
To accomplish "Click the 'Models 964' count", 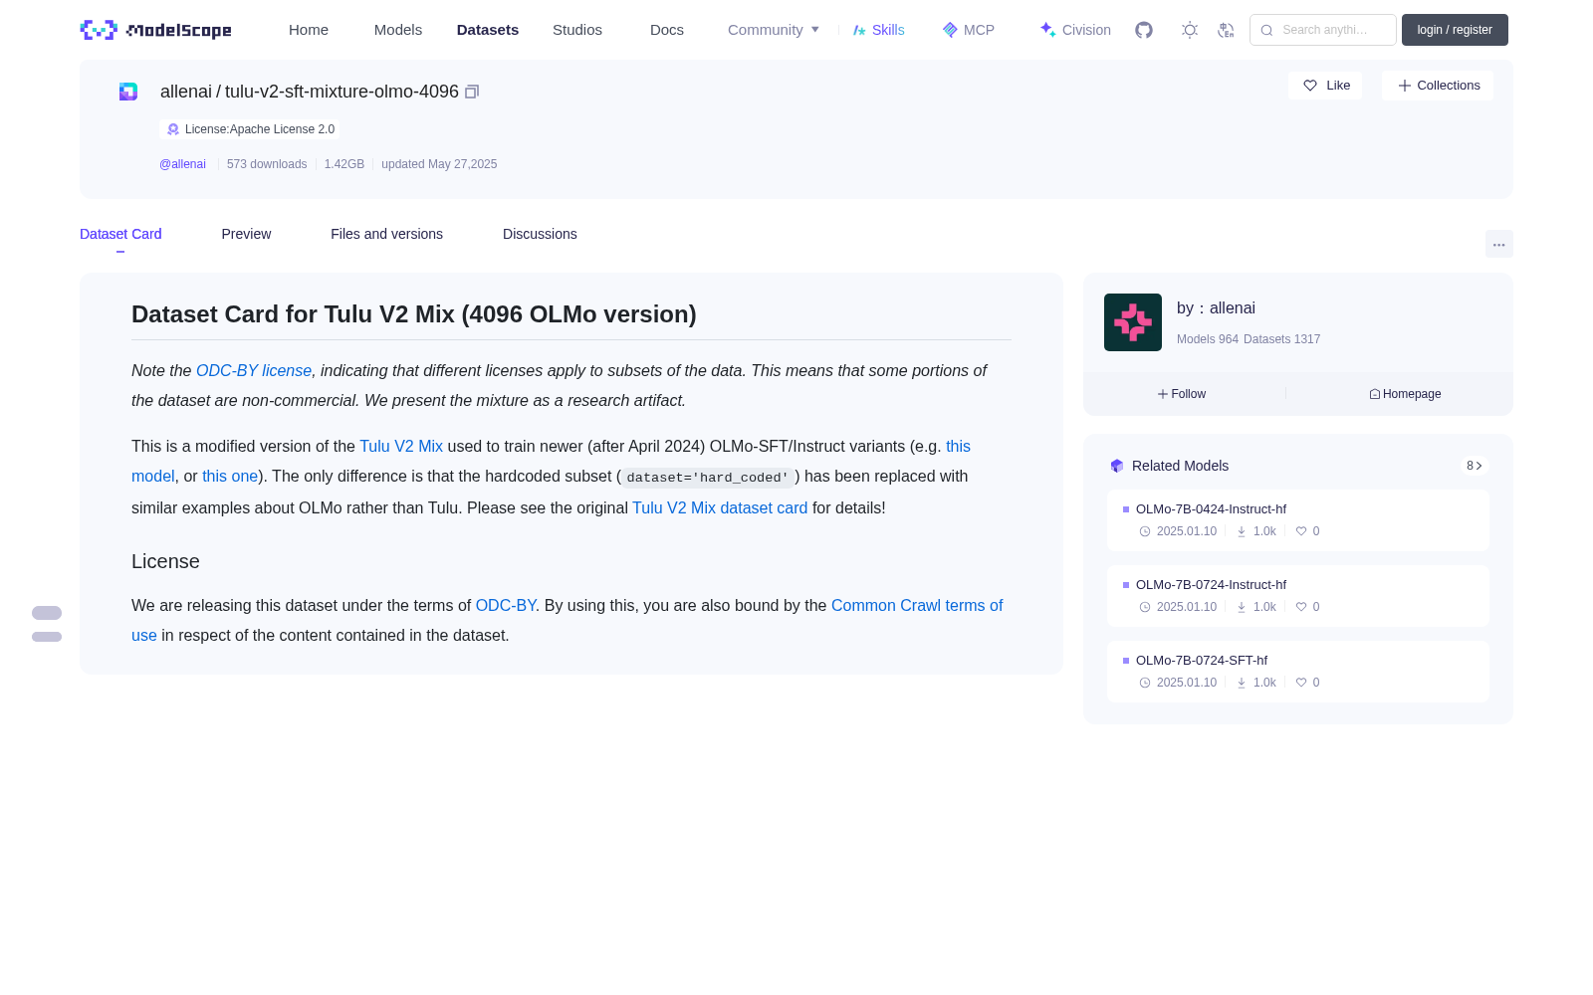I will [x=1208, y=339].
